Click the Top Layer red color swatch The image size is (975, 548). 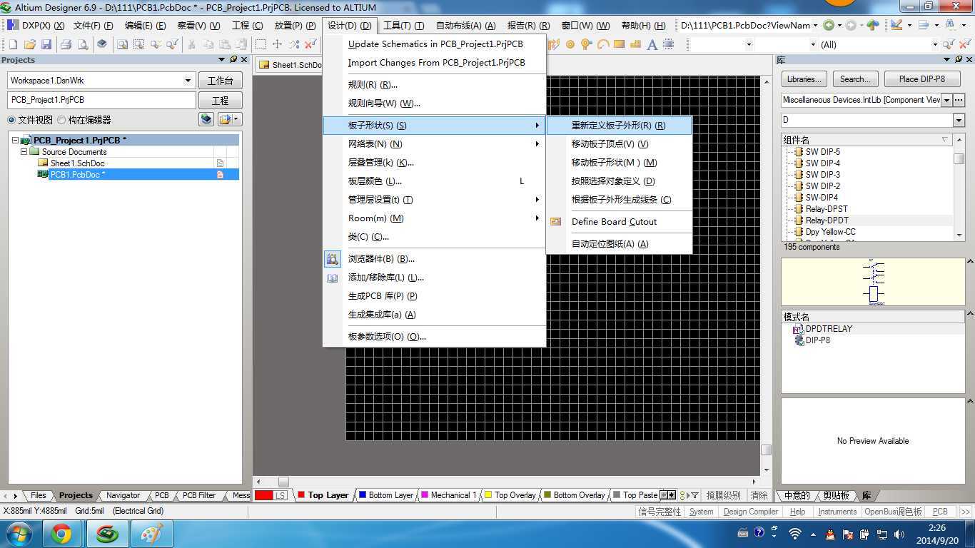point(301,494)
